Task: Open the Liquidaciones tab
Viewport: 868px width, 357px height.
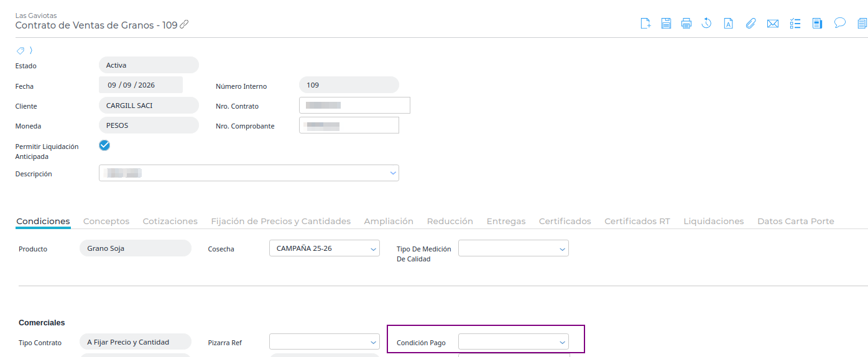Action: (714, 221)
